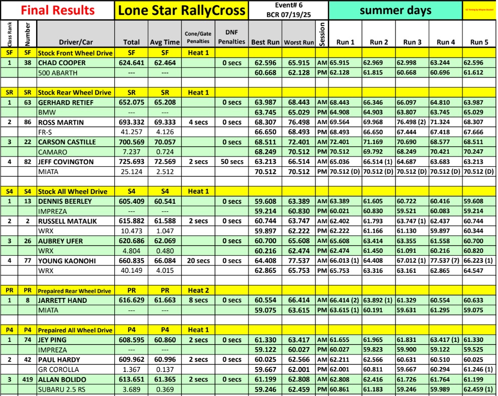Select driver name "AUBREY UFER"
The height and width of the screenshot is (396, 498).
(60, 241)
